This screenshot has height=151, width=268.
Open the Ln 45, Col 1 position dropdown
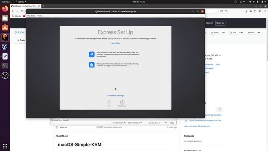157,123
